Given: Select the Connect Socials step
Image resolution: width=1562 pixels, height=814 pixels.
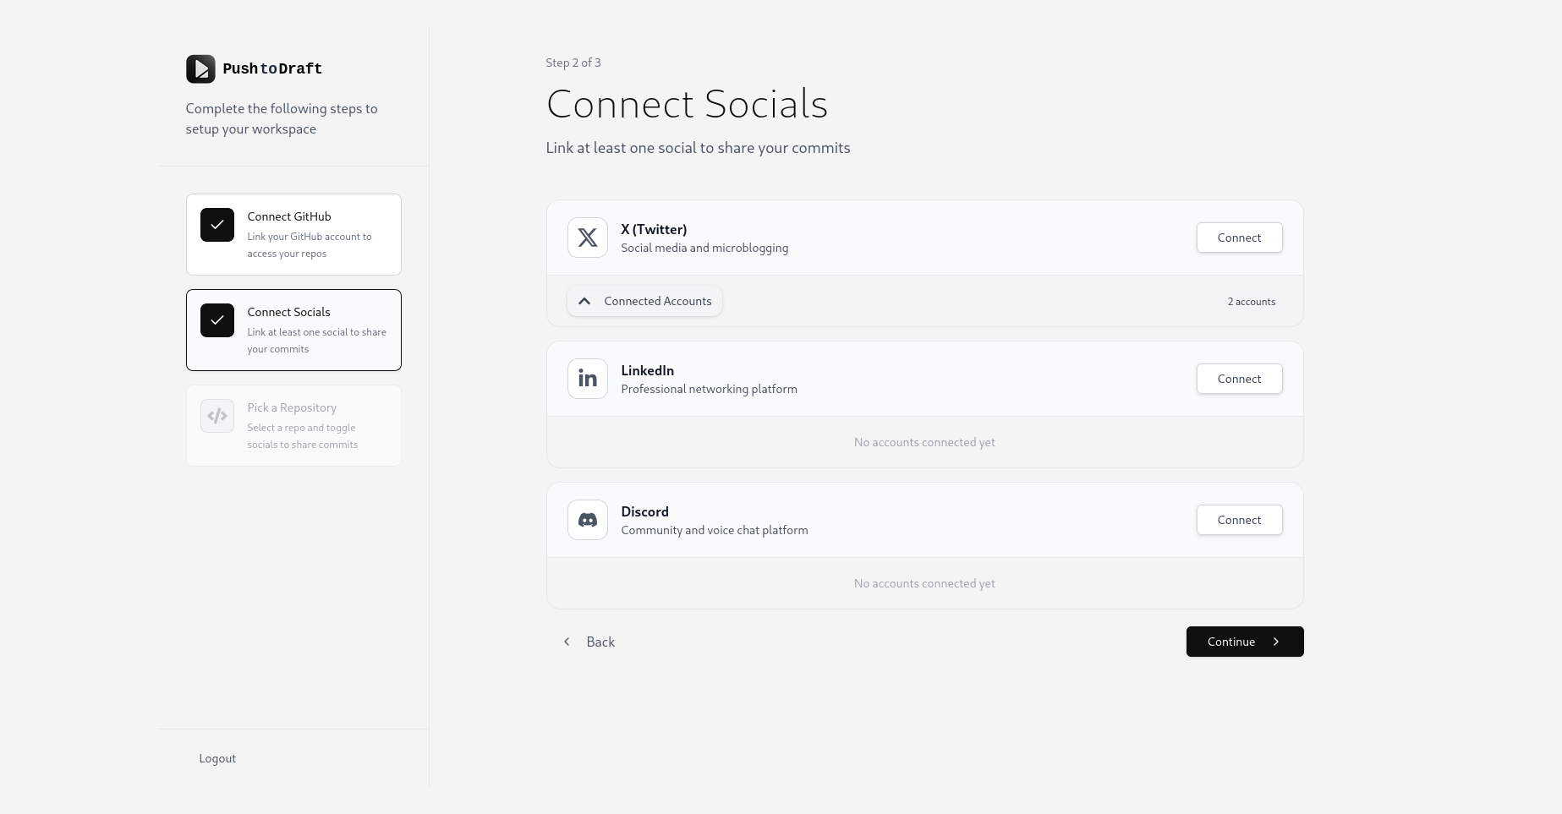Looking at the screenshot, I should (x=293, y=330).
